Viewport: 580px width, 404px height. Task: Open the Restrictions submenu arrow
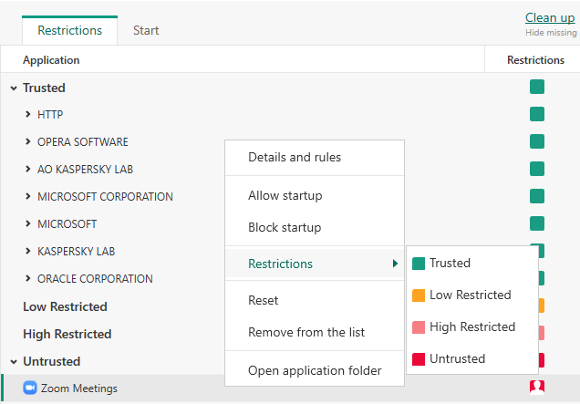click(x=395, y=264)
